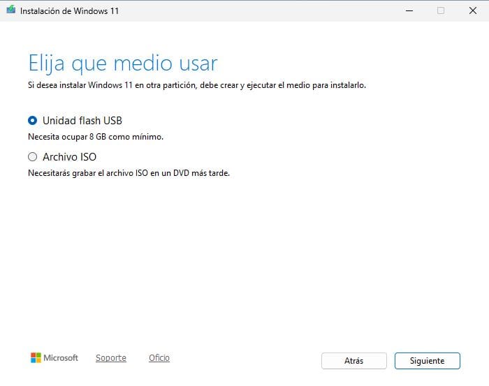Click the "Si desea instalar Windows 11" subtitle

pyautogui.click(x=196, y=85)
